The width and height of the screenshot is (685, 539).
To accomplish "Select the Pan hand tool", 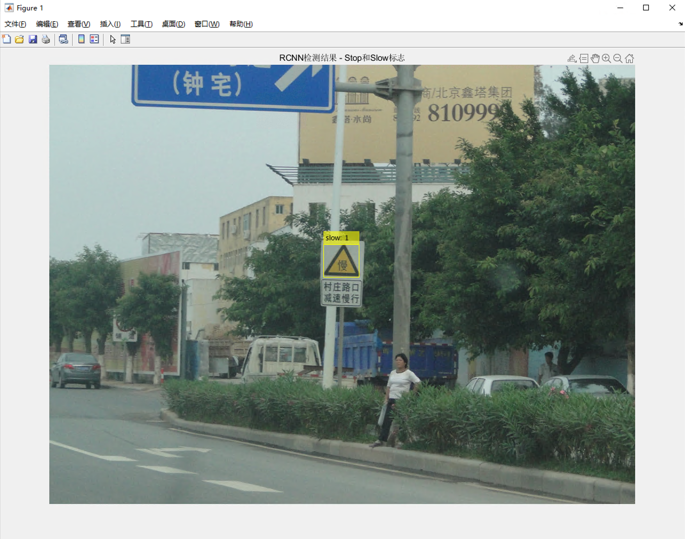I will [x=595, y=58].
